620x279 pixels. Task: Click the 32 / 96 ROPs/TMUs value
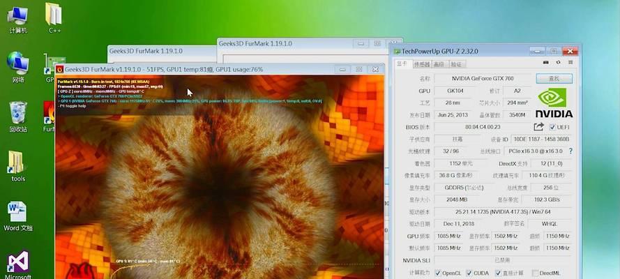tap(454, 151)
